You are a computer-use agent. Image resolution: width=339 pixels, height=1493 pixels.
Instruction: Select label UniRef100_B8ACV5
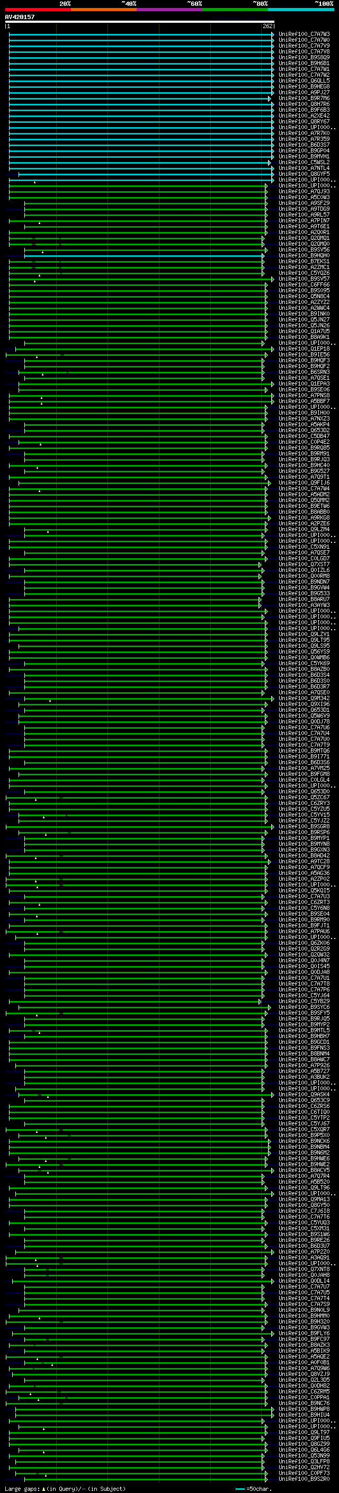304,1170
